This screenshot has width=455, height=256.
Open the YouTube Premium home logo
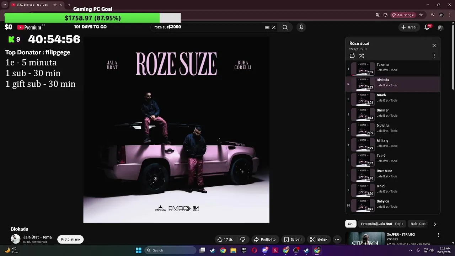pyautogui.click(x=29, y=27)
